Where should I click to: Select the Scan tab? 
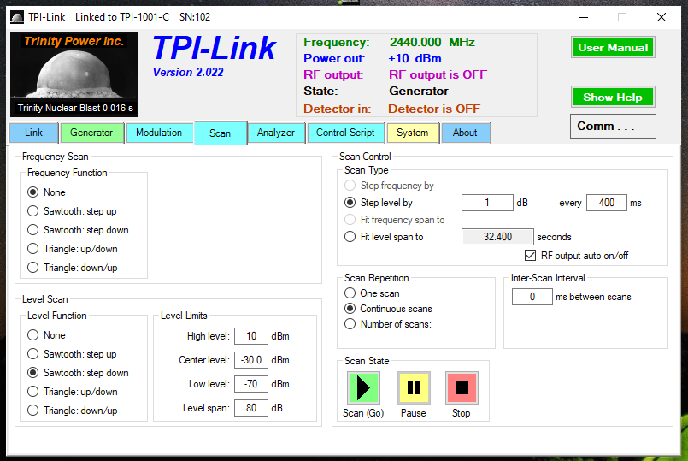(x=220, y=133)
